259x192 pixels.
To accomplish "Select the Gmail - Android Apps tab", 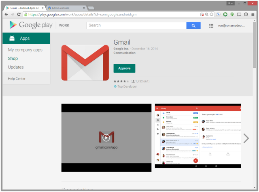I will tap(23, 8).
